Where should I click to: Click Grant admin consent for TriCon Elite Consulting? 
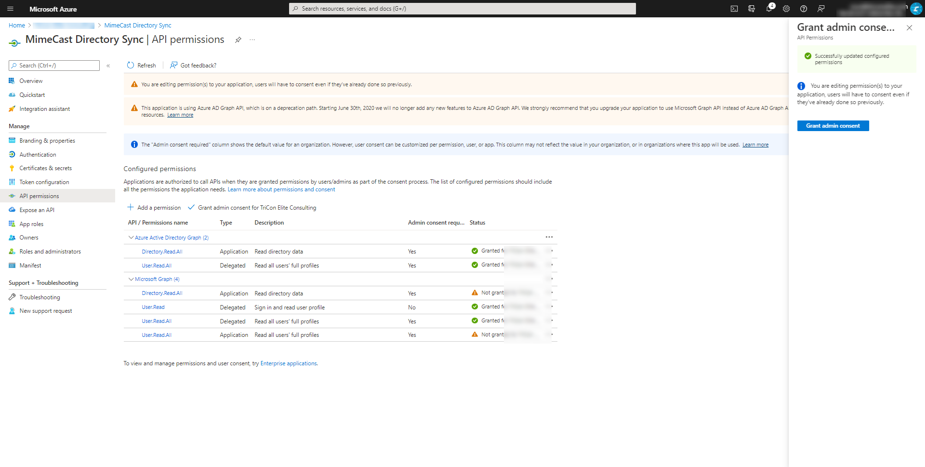(x=252, y=208)
